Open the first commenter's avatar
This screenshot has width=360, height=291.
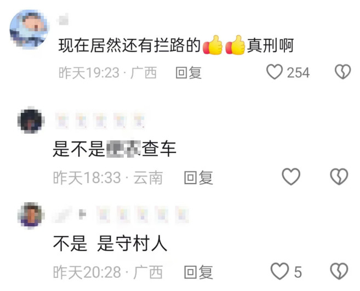click(x=28, y=29)
